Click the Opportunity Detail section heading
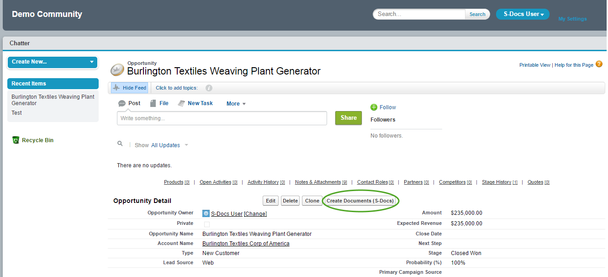 pyautogui.click(x=142, y=201)
